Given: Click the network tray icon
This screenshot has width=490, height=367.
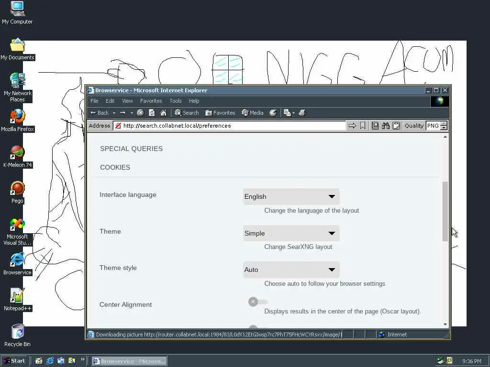Looking at the screenshot, I should (441, 361).
